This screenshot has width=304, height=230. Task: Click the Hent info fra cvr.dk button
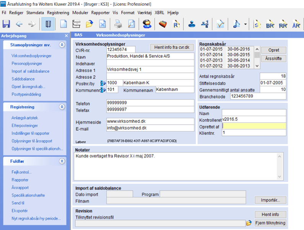pos(172,48)
